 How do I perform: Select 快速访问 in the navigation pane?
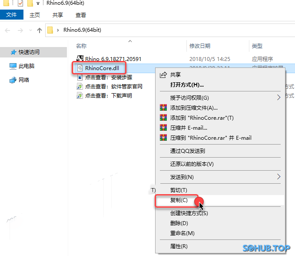(x=33, y=52)
